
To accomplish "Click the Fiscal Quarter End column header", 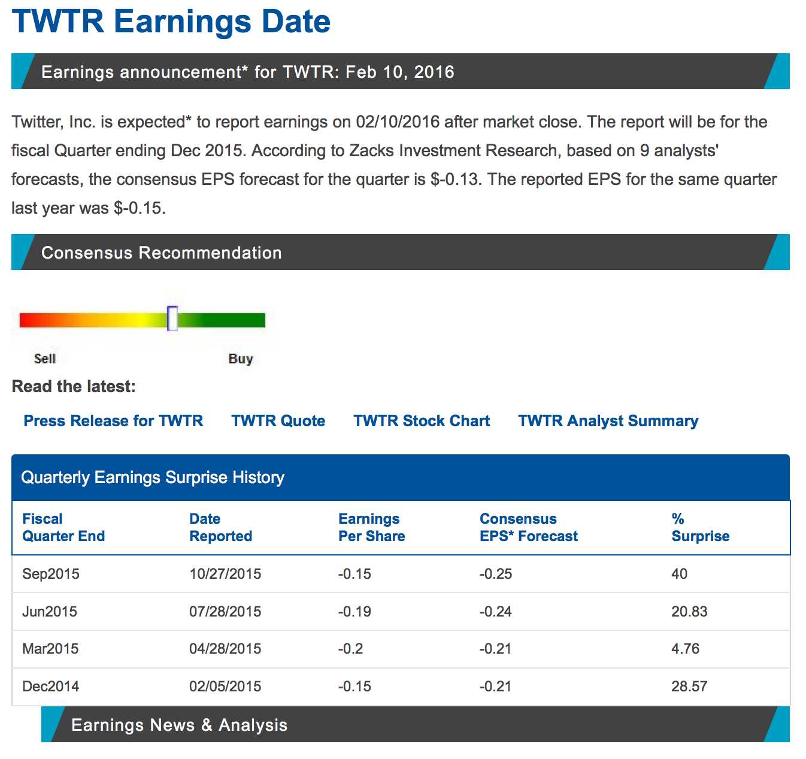I will coord(63,527).
